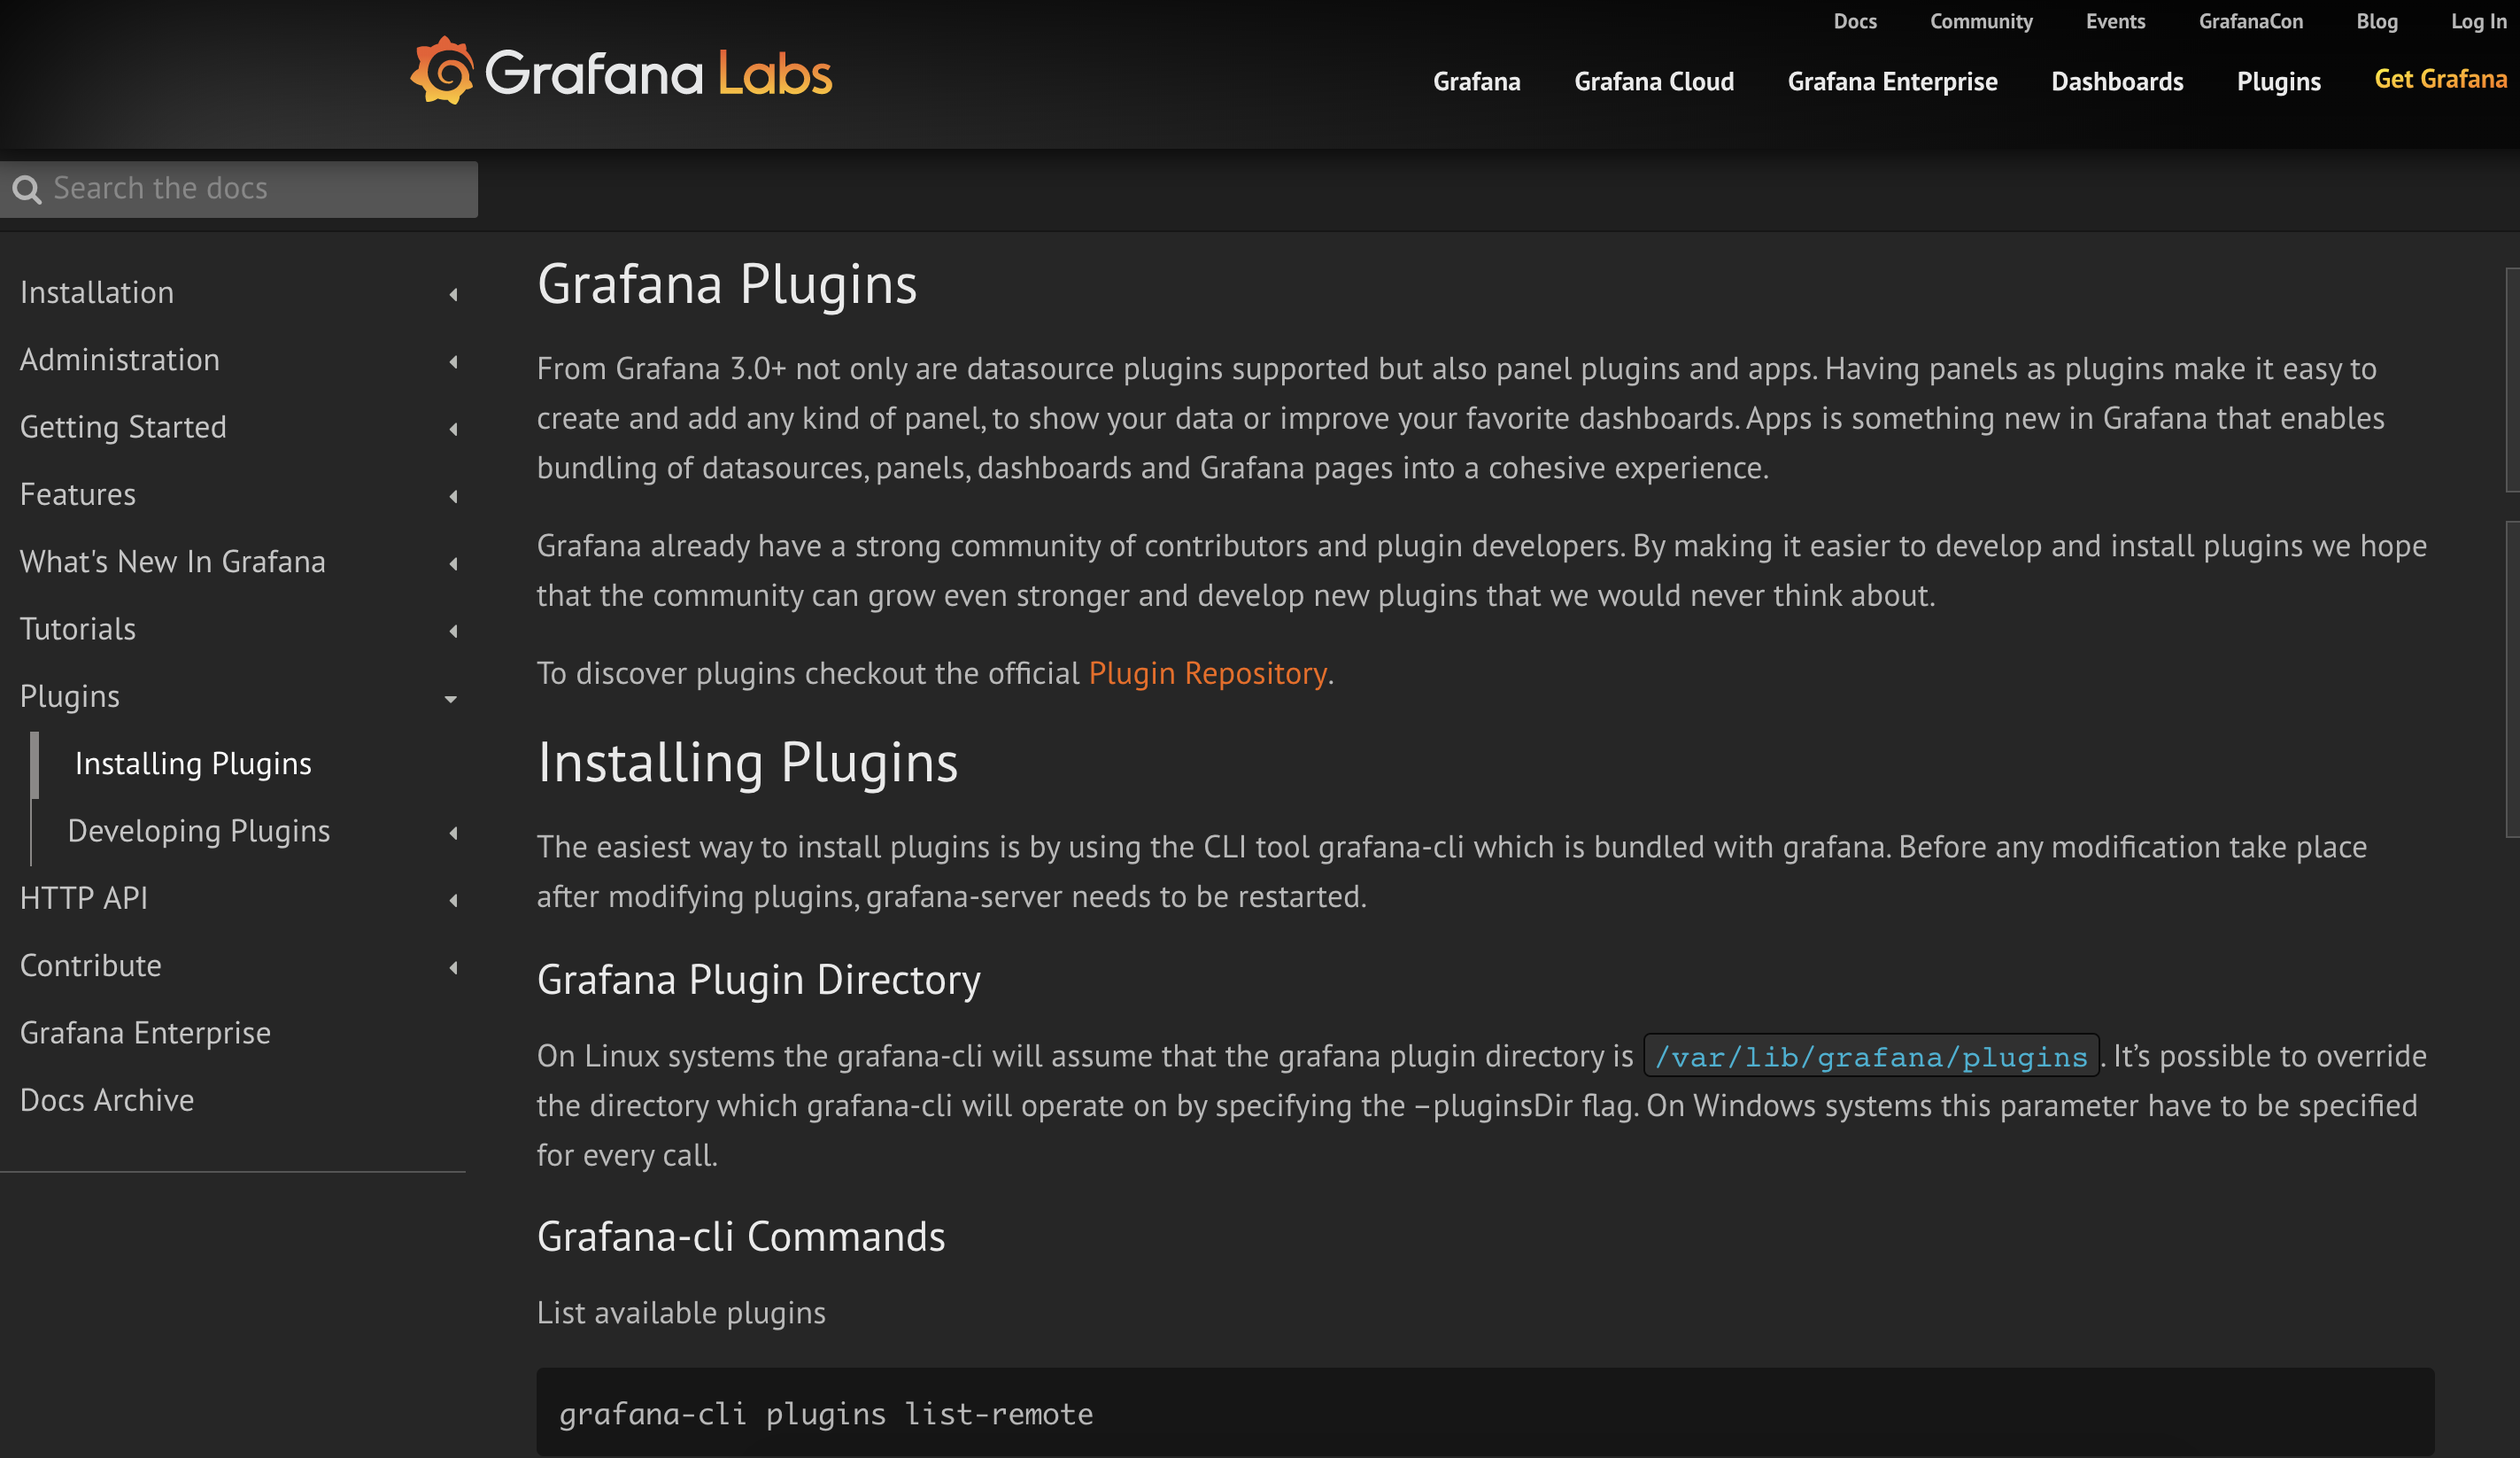Image resolution: width=2520 pixels, height=1458 pixels.
Task: Focus the Search the docs field
Action: [x=239, y=190]
